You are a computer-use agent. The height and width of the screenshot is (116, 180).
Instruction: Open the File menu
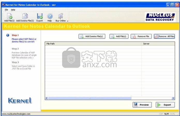pyautogui.click(x=6, y=10)
